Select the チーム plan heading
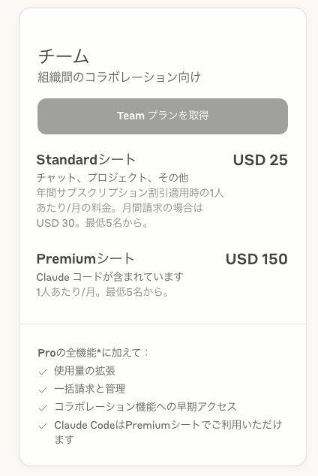 [63, 56]
